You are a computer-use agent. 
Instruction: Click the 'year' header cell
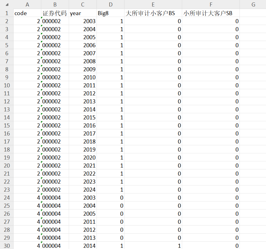click(x=83, y=13)
